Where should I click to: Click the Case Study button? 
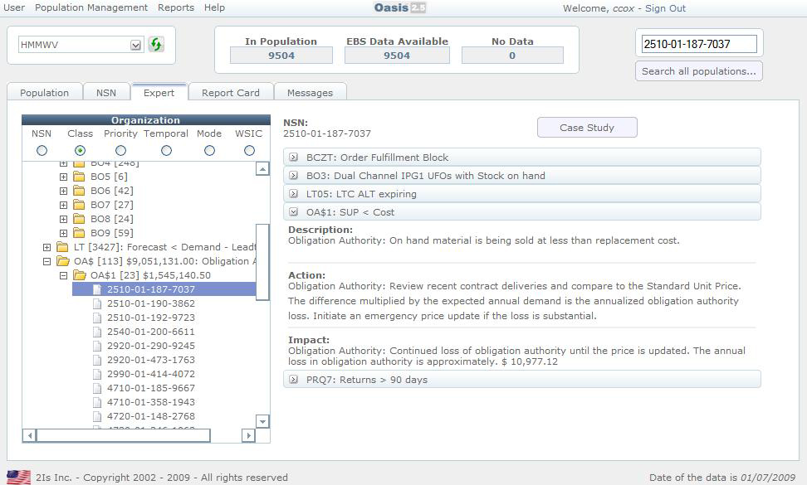(587, 128)
